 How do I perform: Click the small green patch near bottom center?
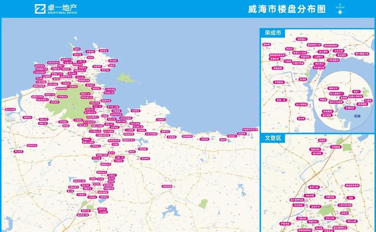point(203,203)
